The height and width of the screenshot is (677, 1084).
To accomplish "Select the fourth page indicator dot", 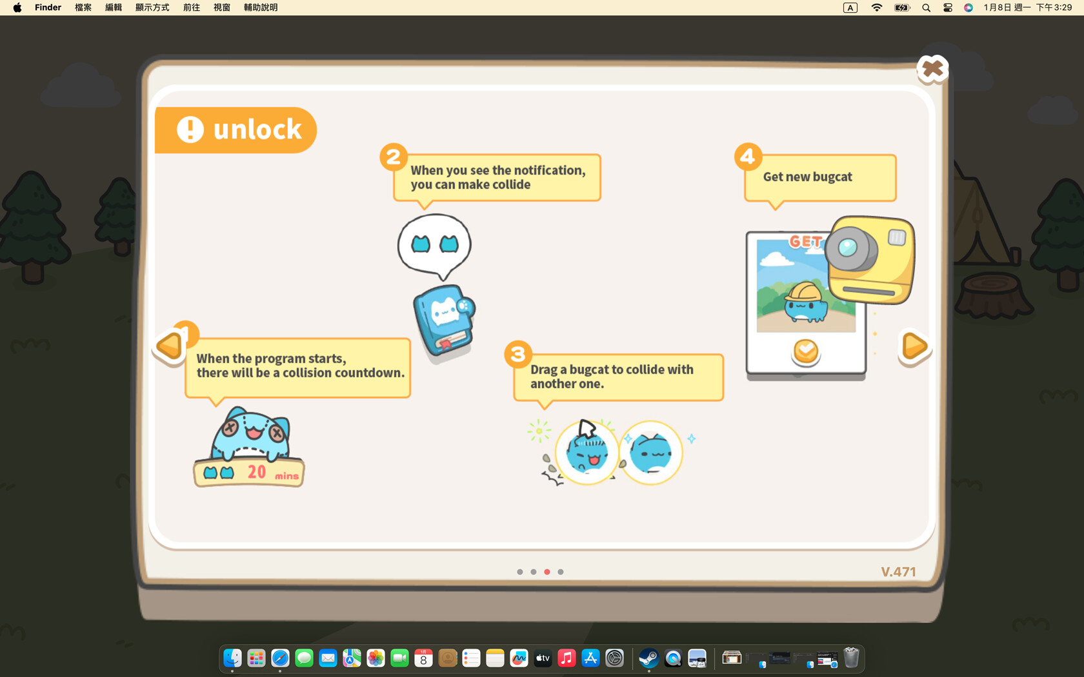I will click(561, 572).
